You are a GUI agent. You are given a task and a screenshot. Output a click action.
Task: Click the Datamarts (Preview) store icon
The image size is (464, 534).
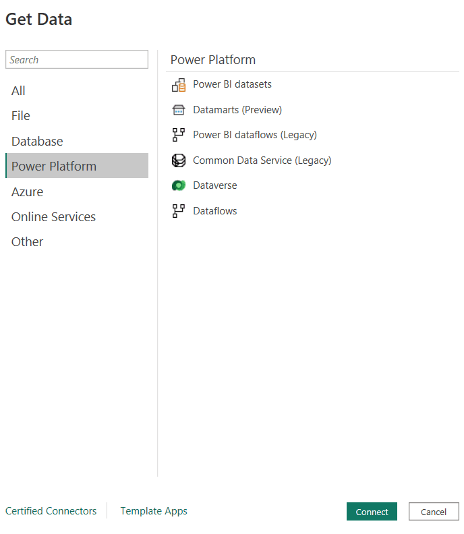coord(179,110)
